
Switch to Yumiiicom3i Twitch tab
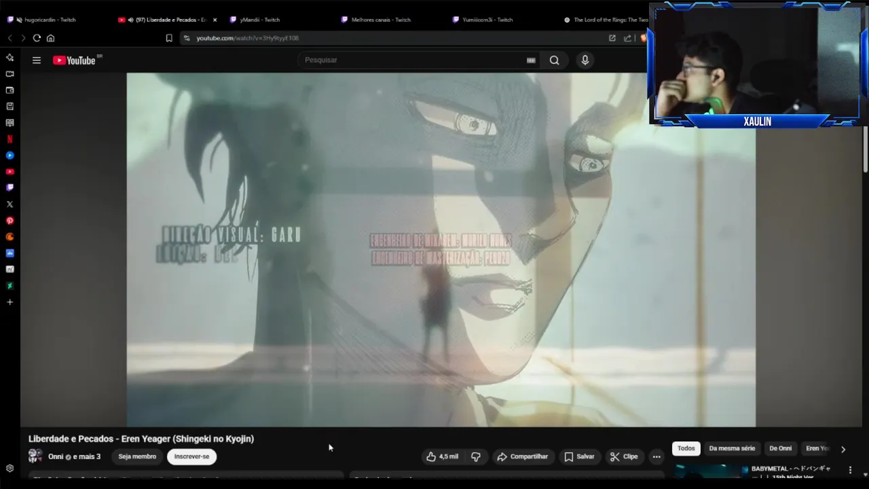point(487,20)
